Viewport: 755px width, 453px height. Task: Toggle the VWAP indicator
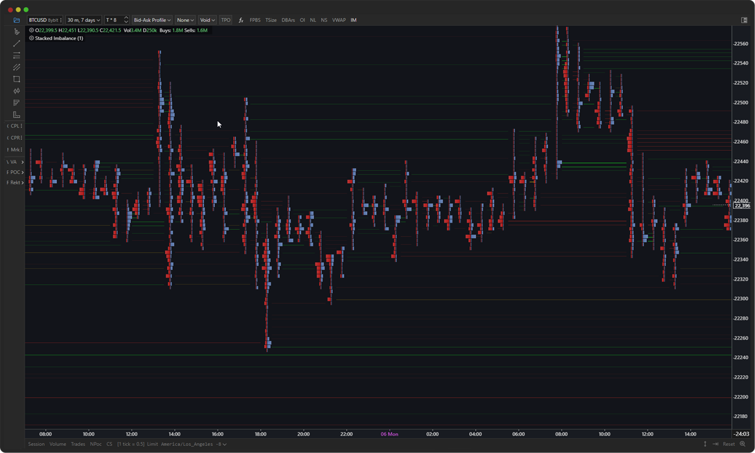339,20
